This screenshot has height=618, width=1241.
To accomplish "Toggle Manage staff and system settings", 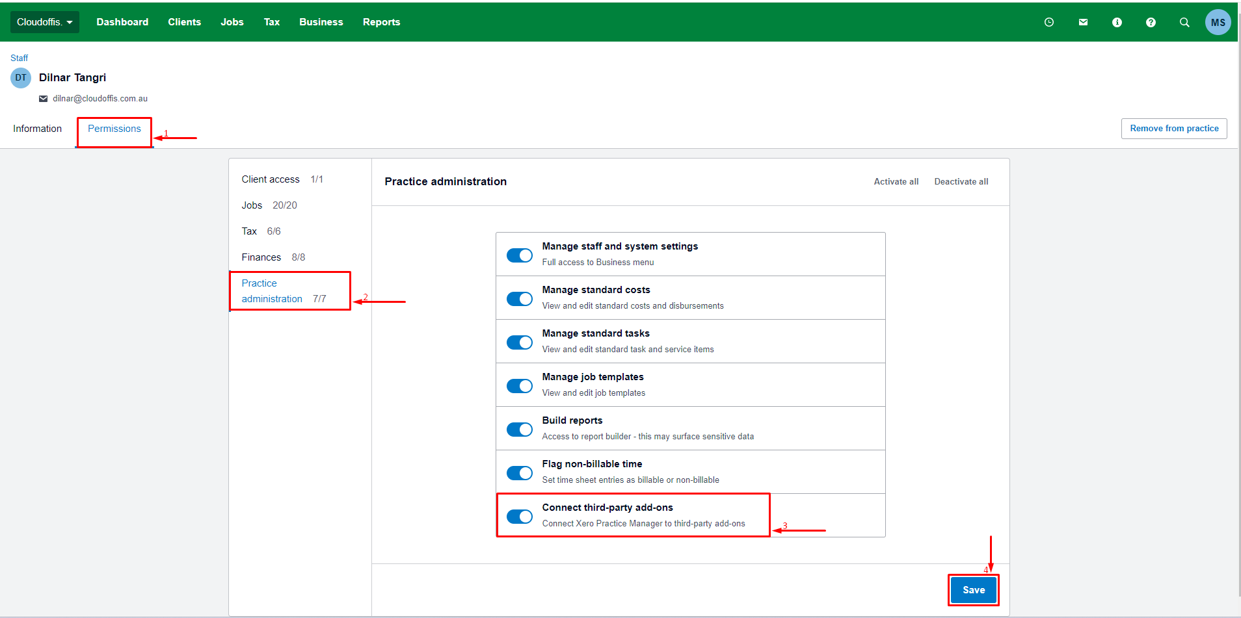I will click(x=520, y=255).
